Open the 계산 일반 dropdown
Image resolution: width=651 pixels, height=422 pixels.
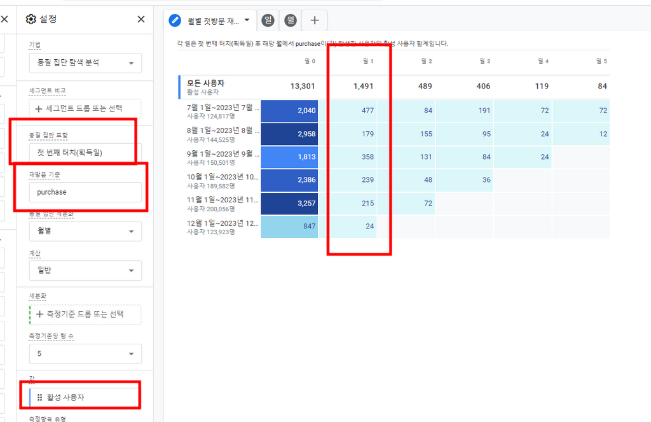(85, 271)
